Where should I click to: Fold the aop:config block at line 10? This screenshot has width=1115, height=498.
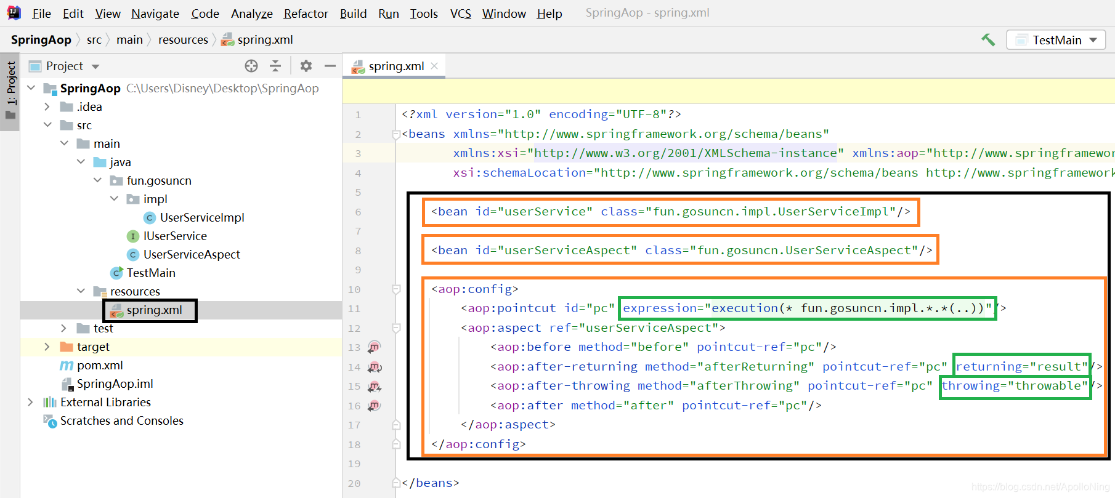click(396, 289)
